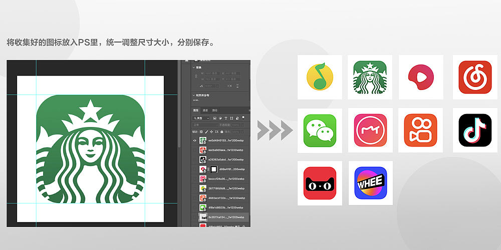The width and height of the screenshot is (501, 250).
Task: Click the Y position field in 变换
Action: click(232, 79)
